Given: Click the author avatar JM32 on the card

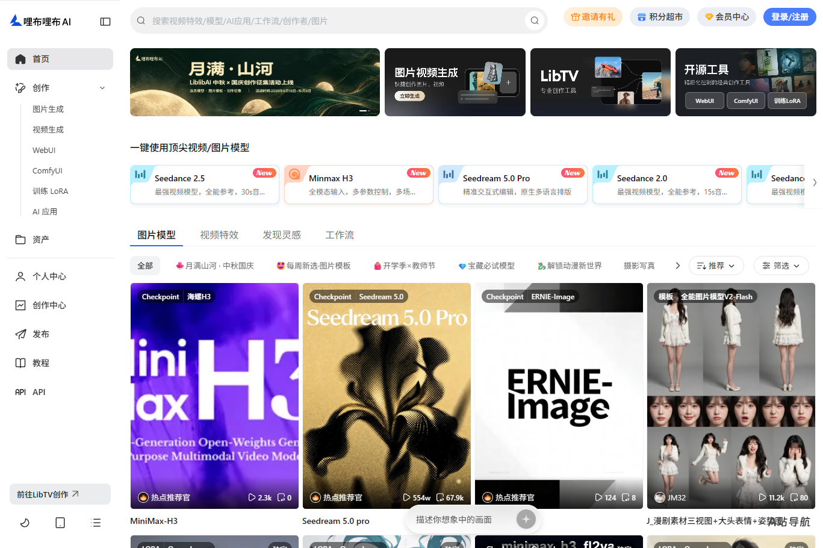Looking at the screenshot, I should [660, 497].
